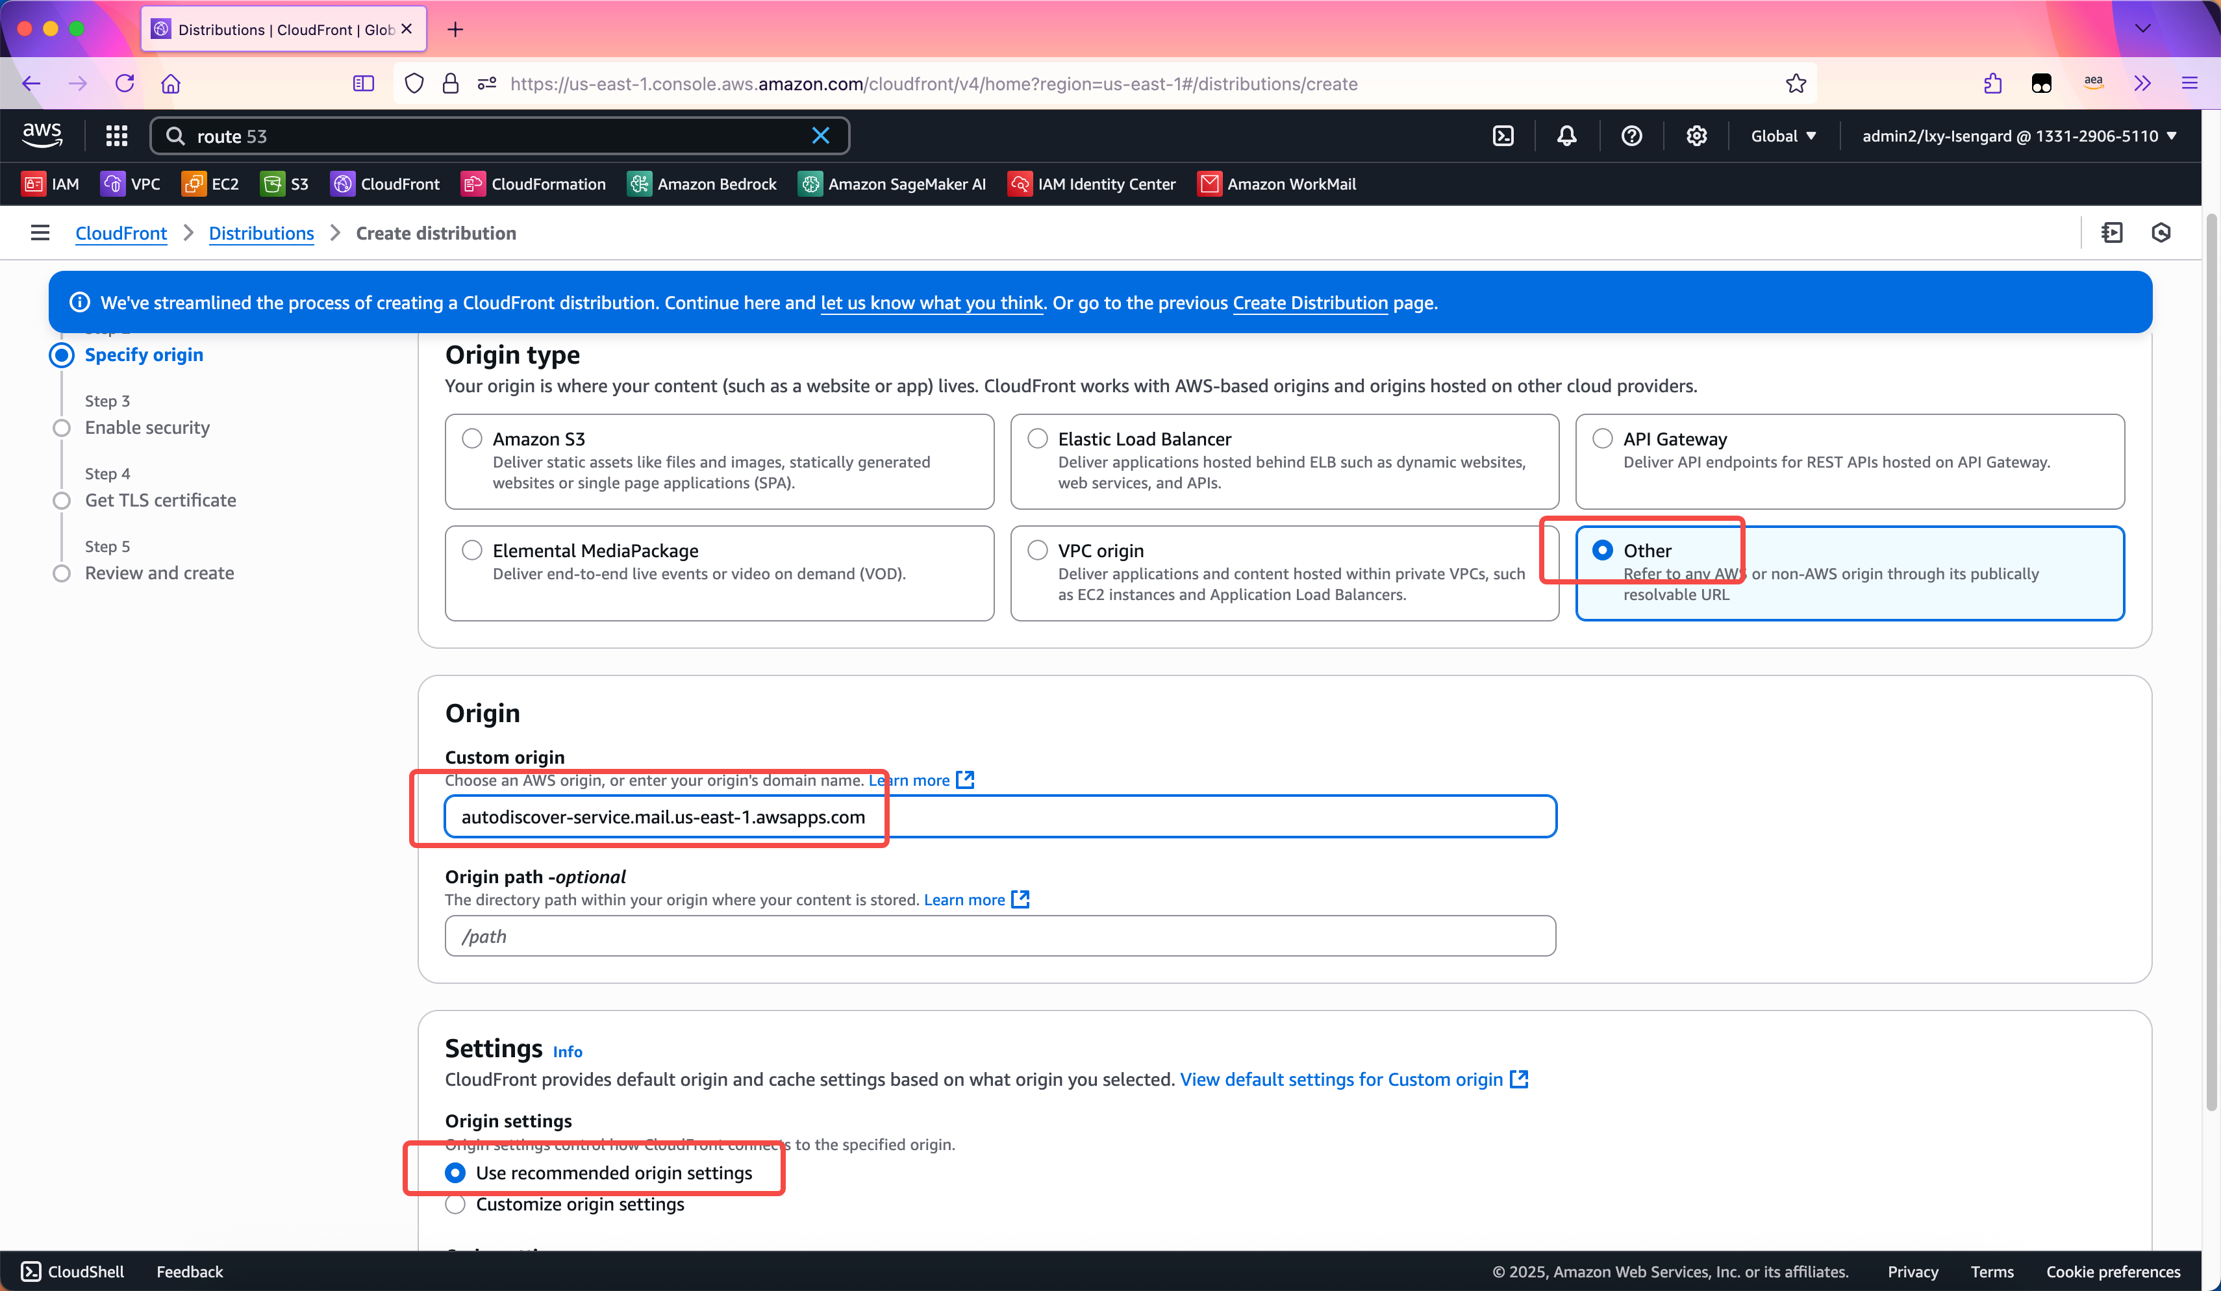This screenshot has height=1291, width=2221.
Task: Open the AWS services grid menu
Action: [x=116, y=136]
